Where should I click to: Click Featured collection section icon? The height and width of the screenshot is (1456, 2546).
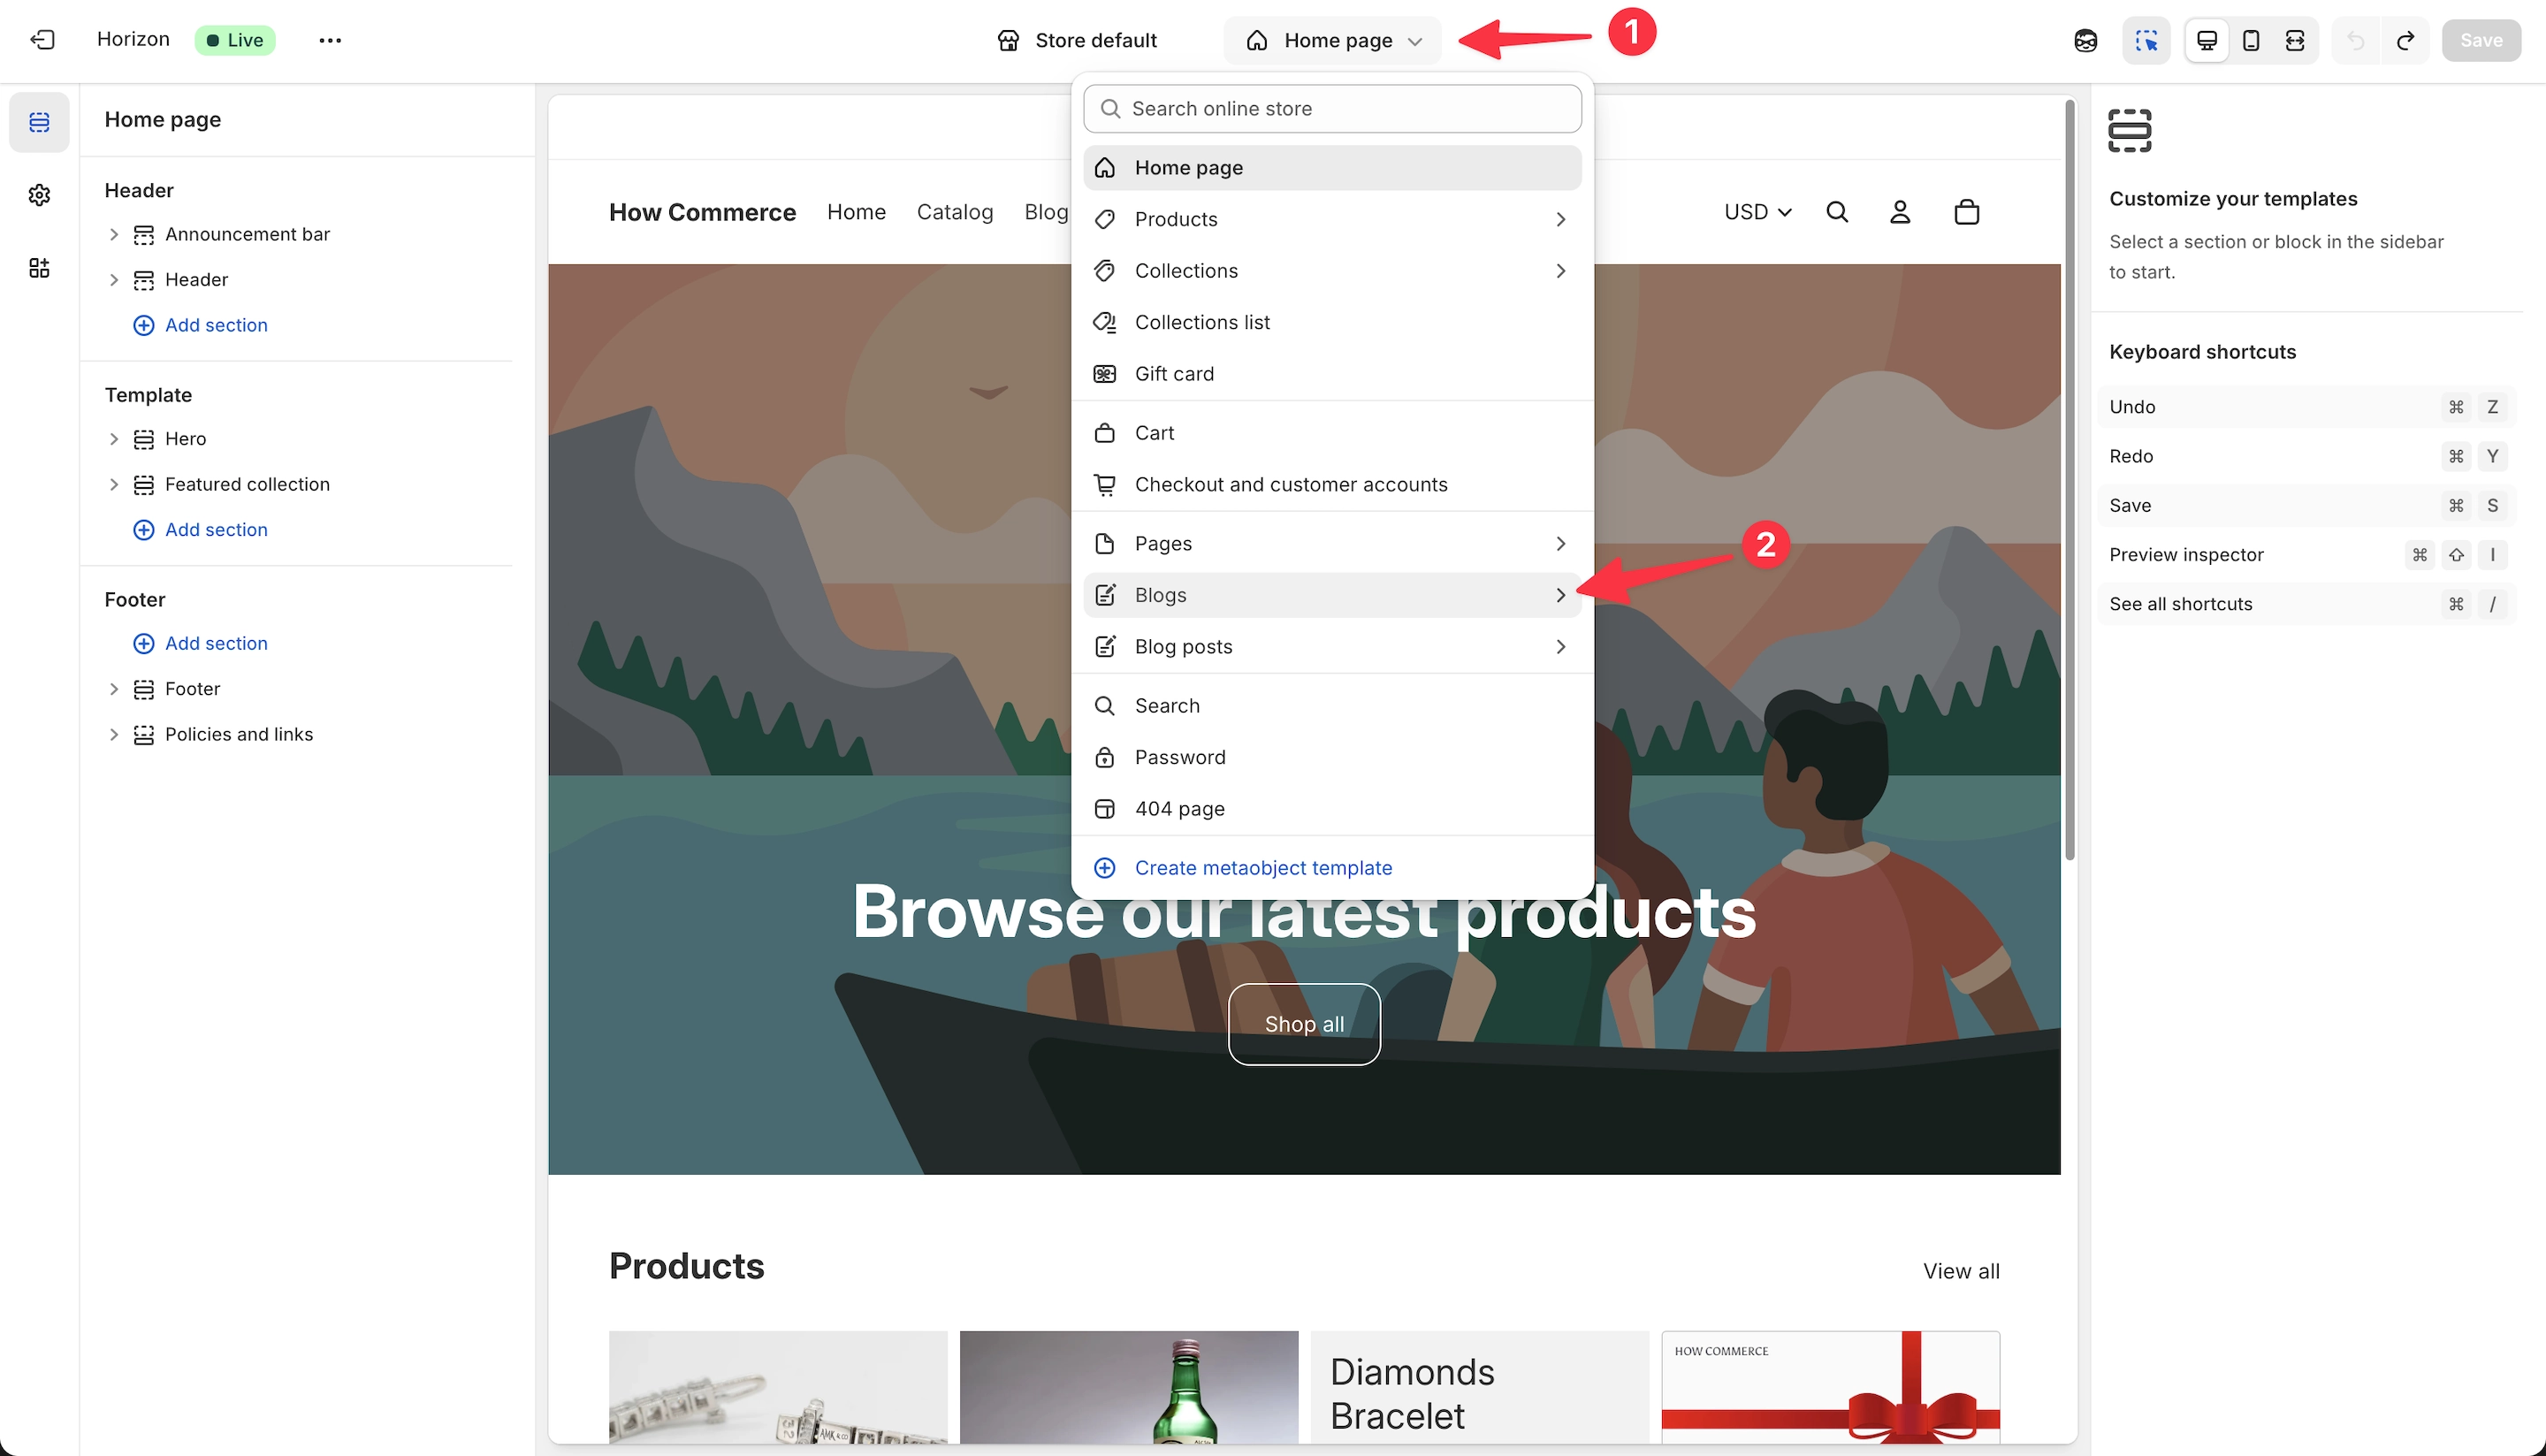[144, 484]
